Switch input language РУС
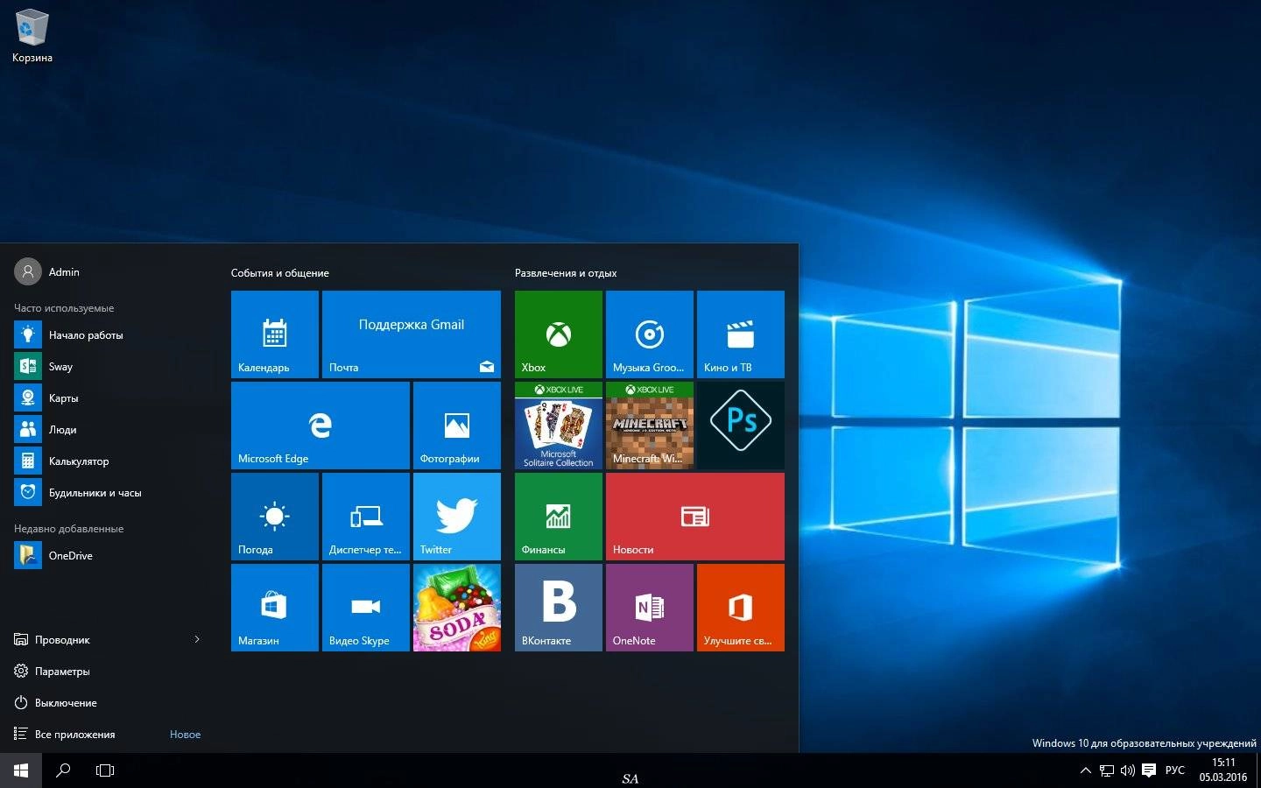This screenshot has height=788, width=1261. pos(1175,770)
